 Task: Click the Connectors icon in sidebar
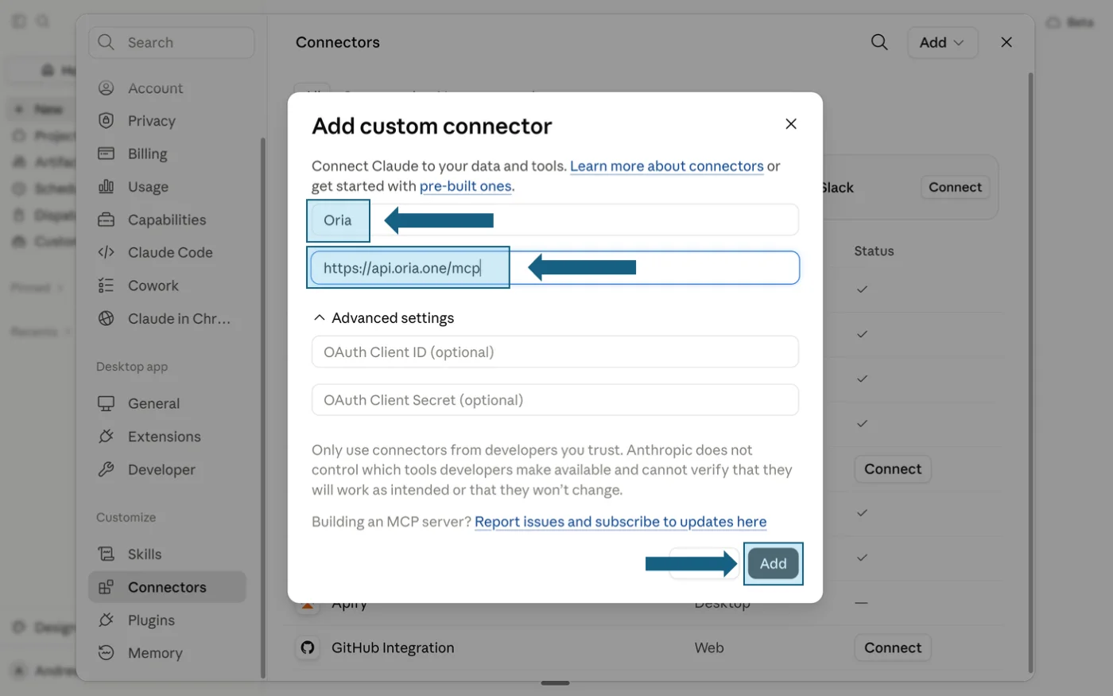point(106,587)
